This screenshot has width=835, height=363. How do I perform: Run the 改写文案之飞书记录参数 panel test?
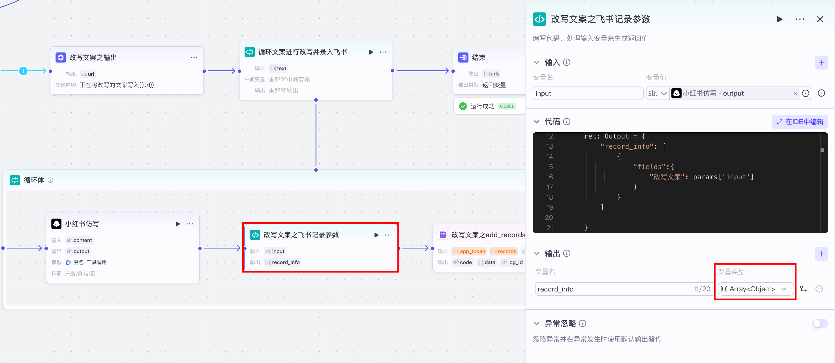pos(780,20)
